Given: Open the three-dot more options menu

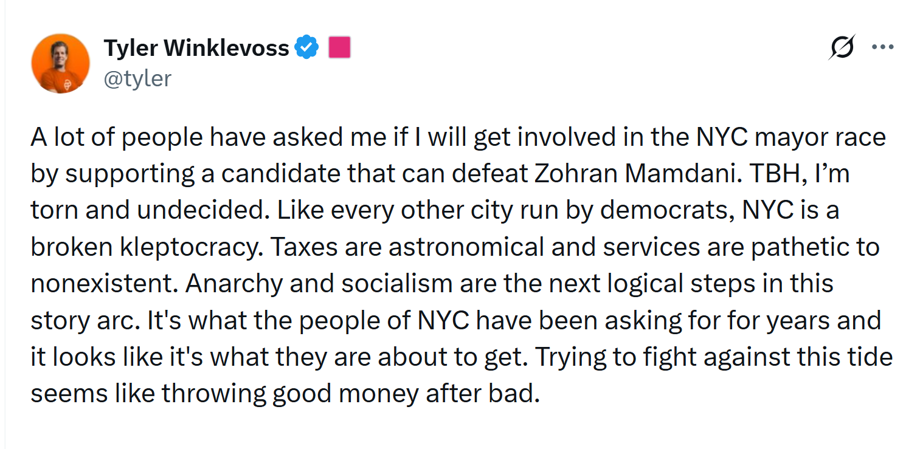Looking at the screenshot, I should tap(883, 47).
